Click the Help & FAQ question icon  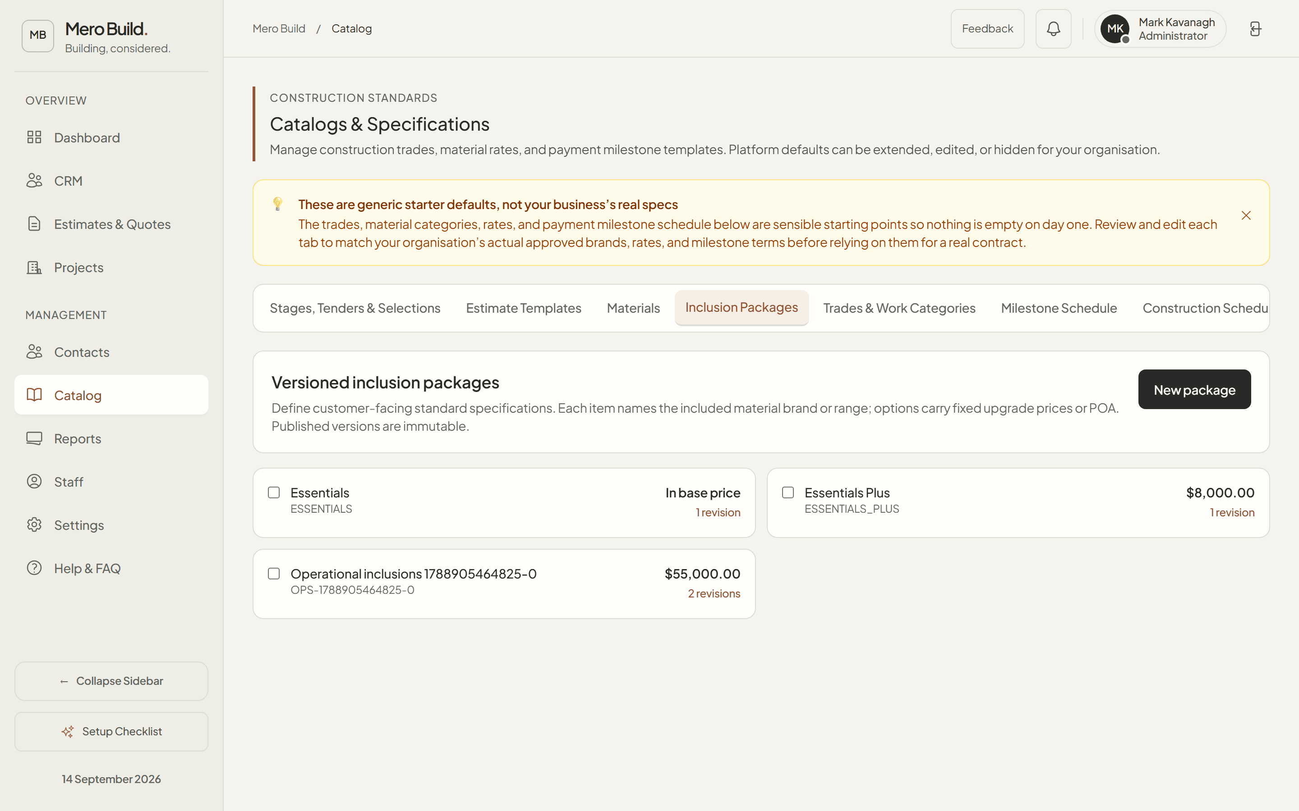click(34, 568)
